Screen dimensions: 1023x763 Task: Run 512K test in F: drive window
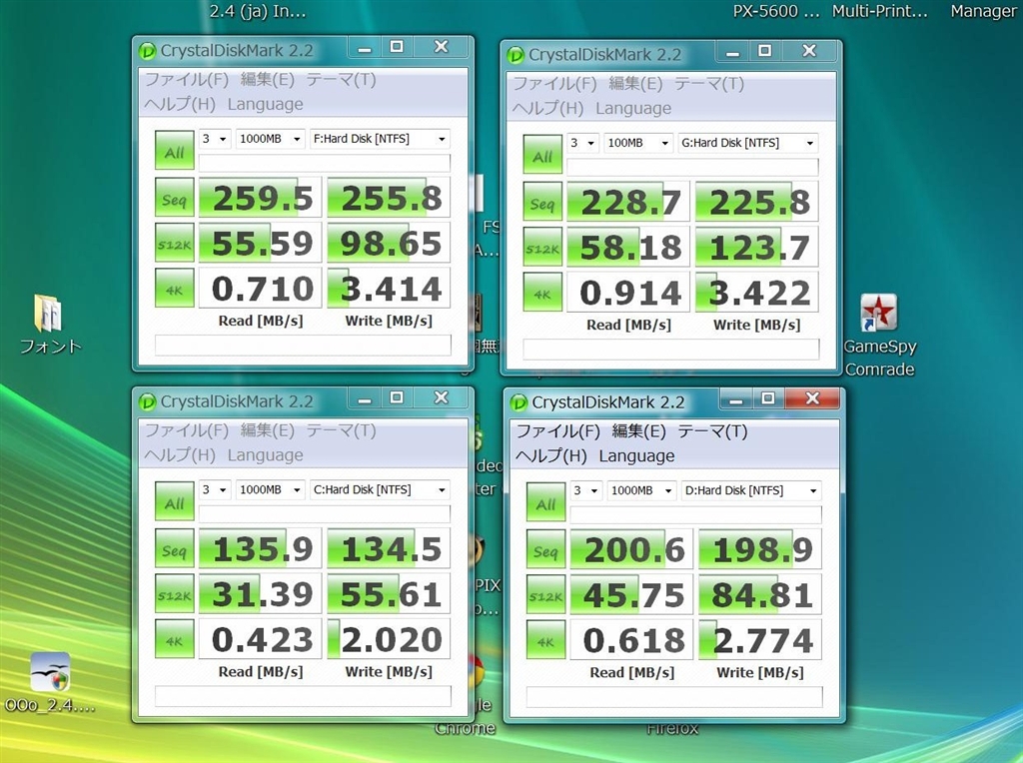click(x=174, y=243)
